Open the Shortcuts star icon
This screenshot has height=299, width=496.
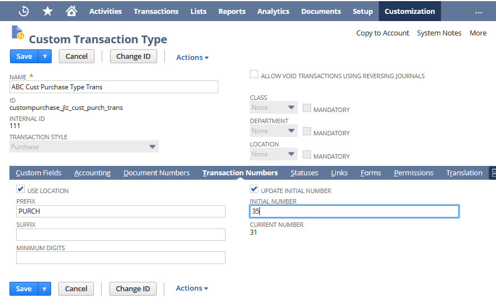point(47,12)
